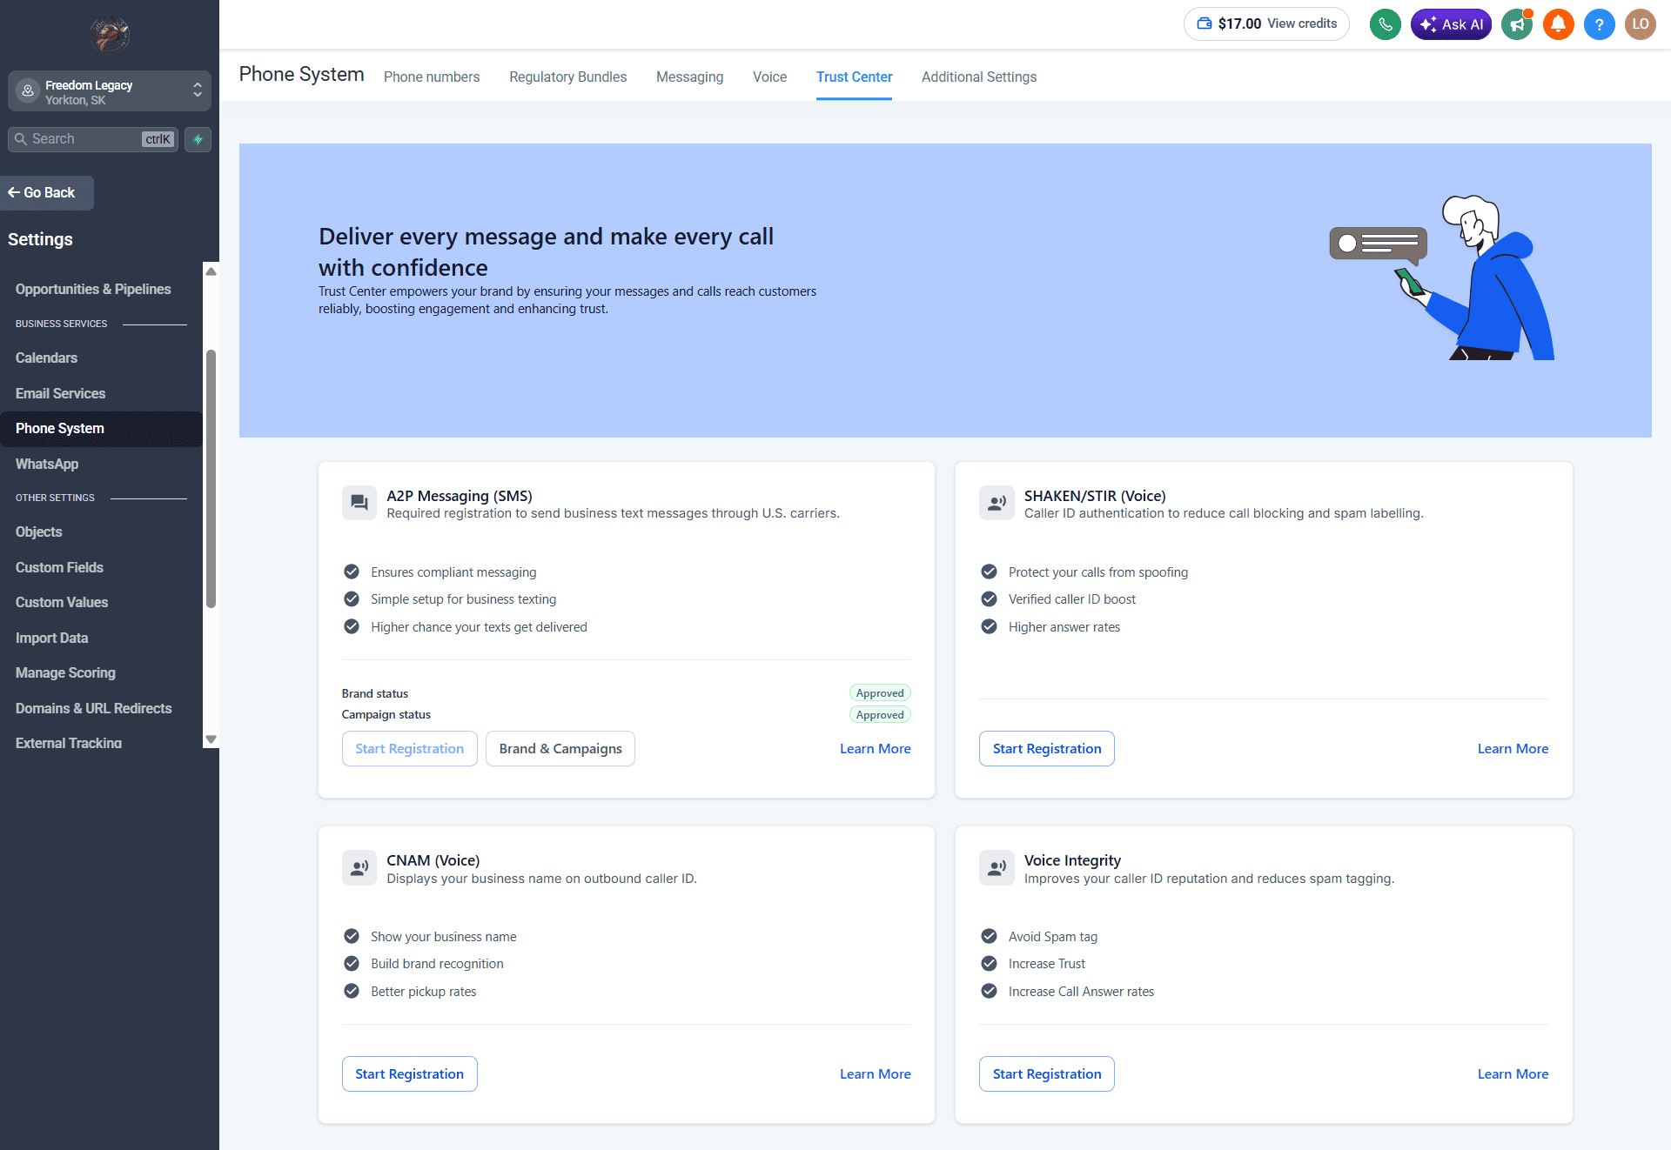Click check icon beside Avoid Spam tag
Viewport: 1671px width, 1150px height.
click(989, 936)
